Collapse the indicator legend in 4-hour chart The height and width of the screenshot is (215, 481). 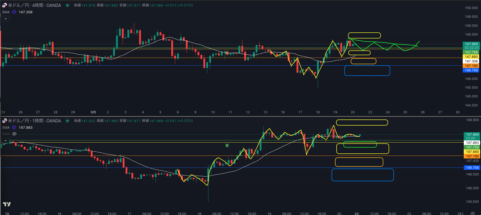pyautogui.click(x=6, y=19)
